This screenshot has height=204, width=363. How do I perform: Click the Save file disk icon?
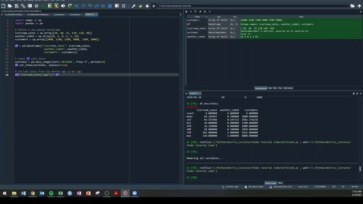(x=16, y=6)
